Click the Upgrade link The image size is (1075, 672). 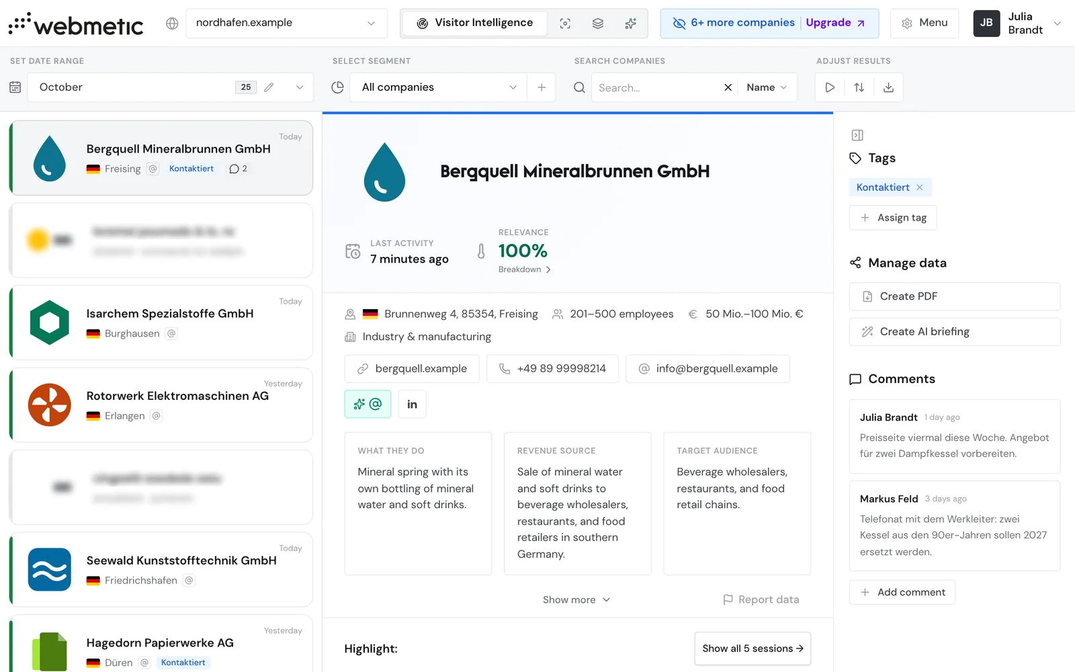pos(835,23)
